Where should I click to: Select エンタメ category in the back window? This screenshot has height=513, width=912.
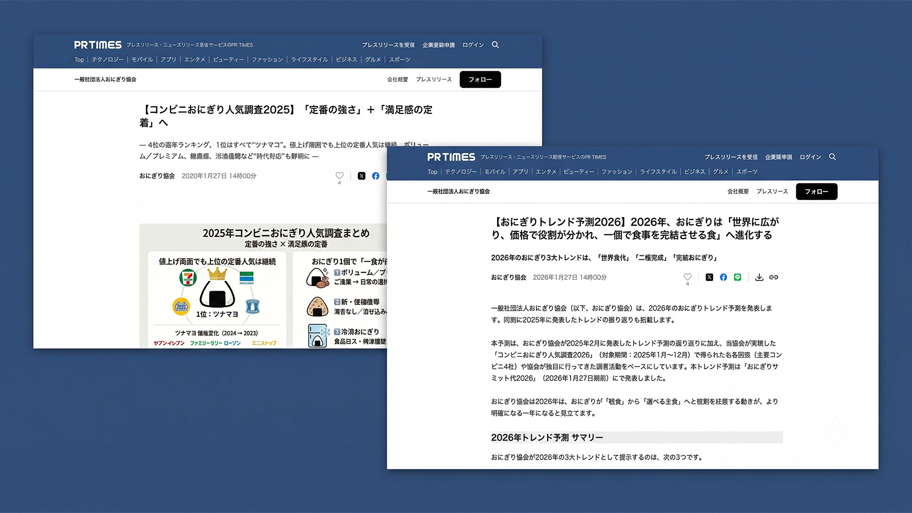click(x=194, y=59)
